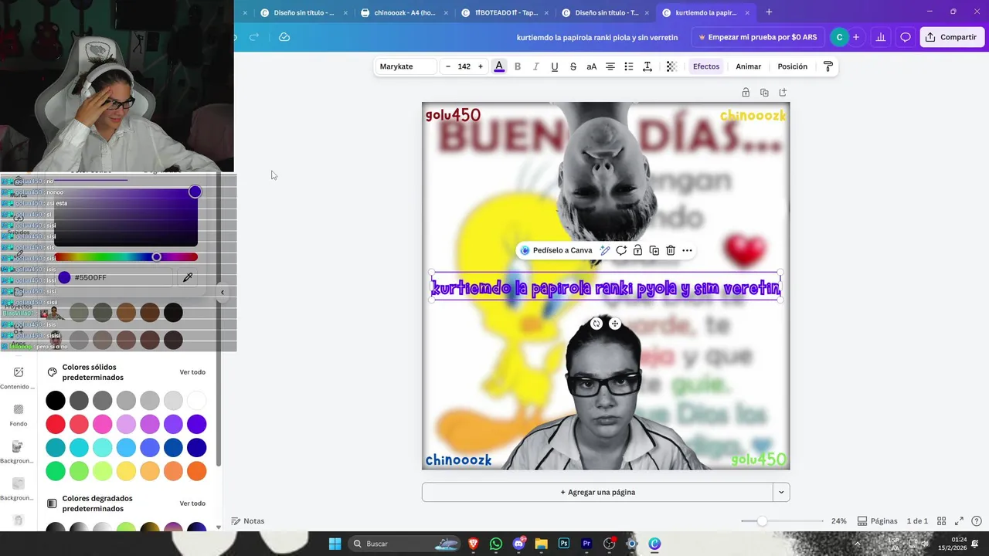Increase font size with plus button
This screenshot has height=556, width=989.
[x=481, y=66]
